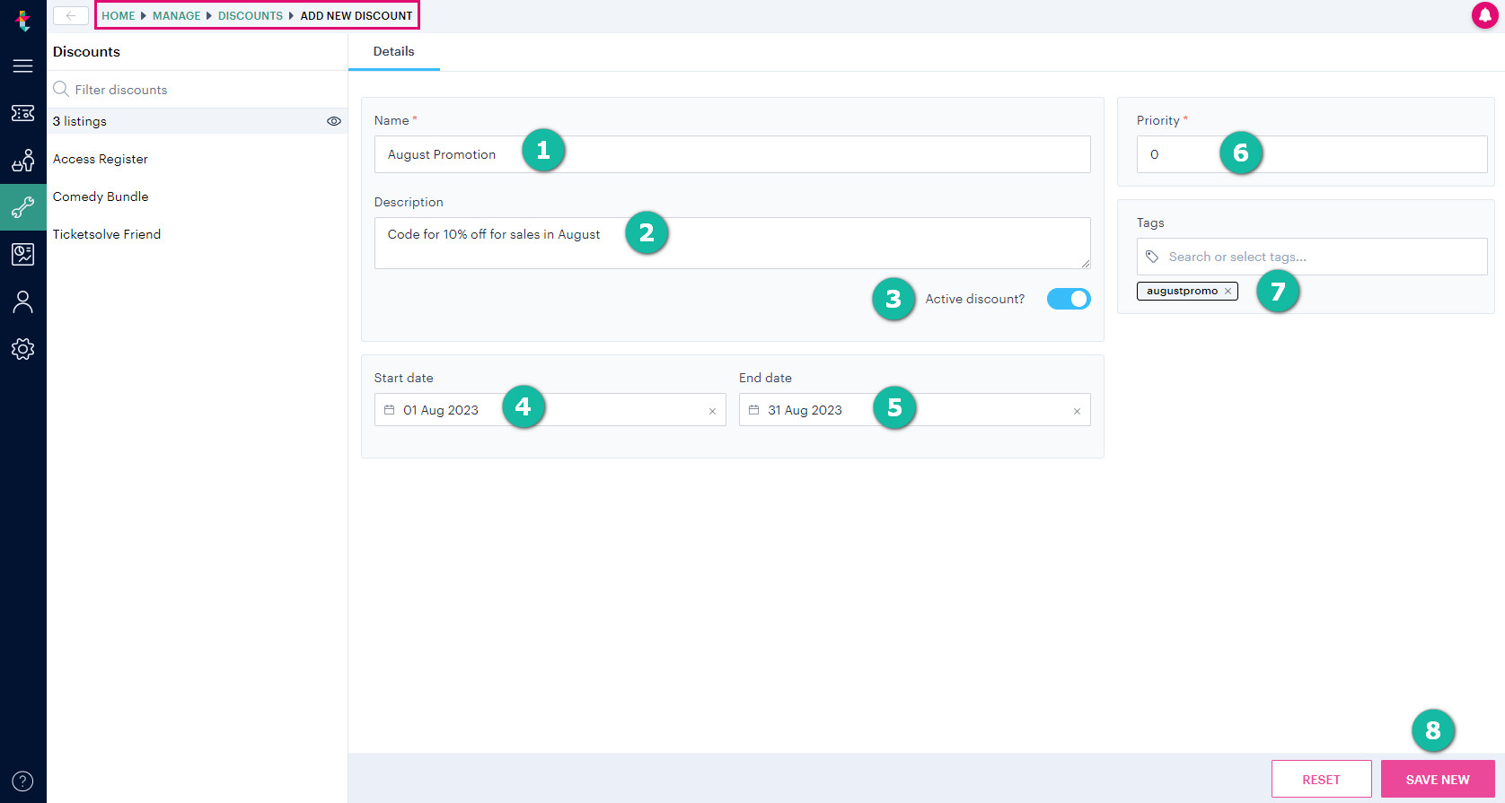Open the wrench Manage icon

pos(22,207)
